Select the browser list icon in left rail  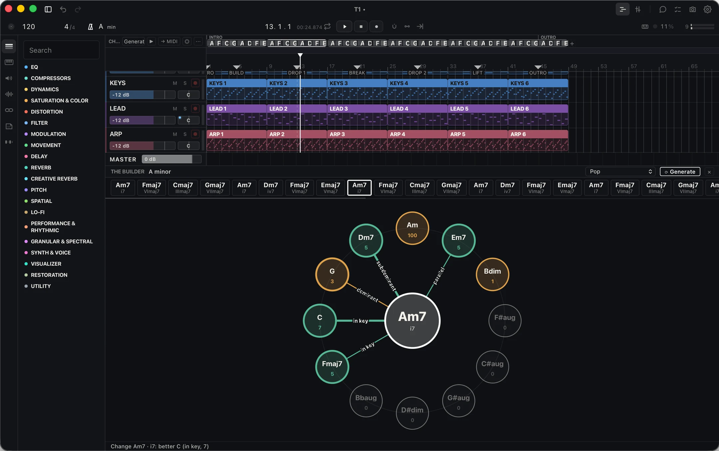(9, 46)
